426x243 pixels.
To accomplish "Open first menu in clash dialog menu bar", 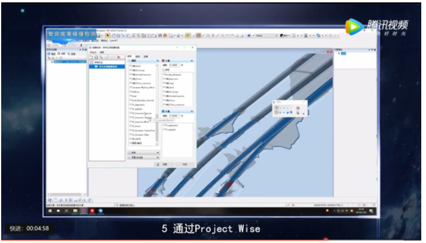I will (93, 52).
